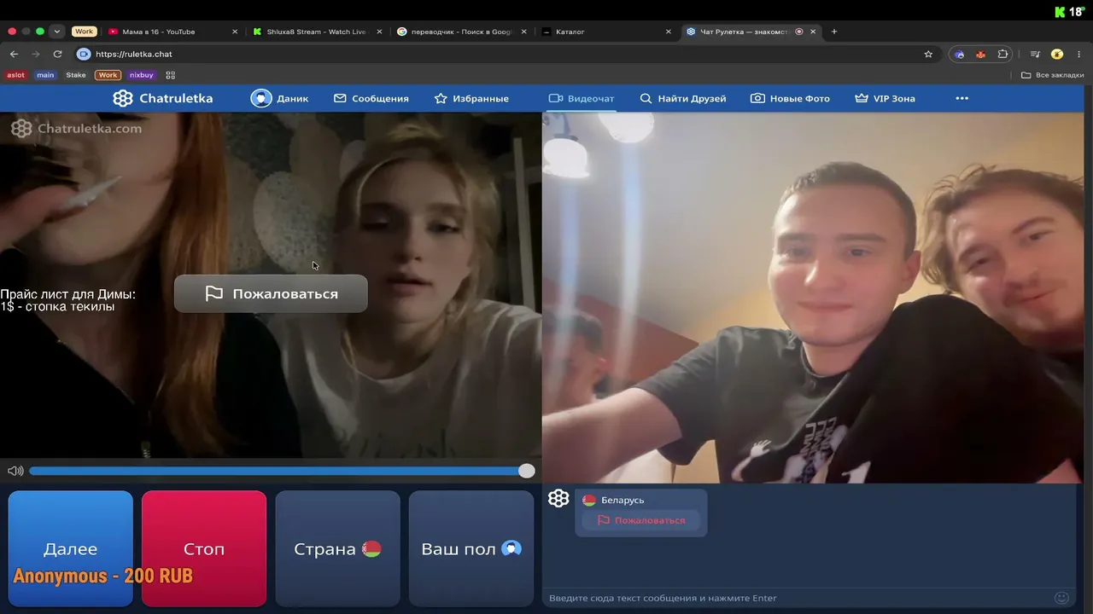Open the three-dot more menu in site header

coord(962,98)
